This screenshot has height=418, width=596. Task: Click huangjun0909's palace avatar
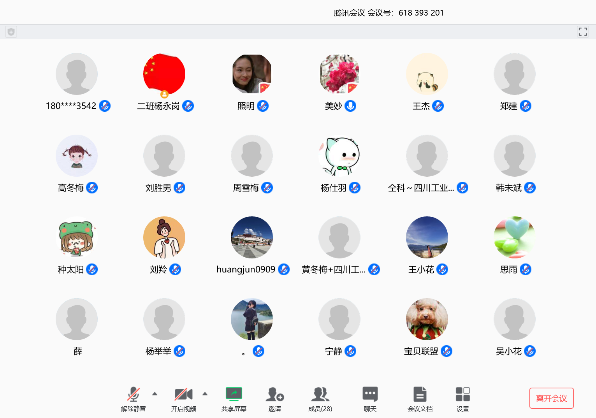pos(251,237)
